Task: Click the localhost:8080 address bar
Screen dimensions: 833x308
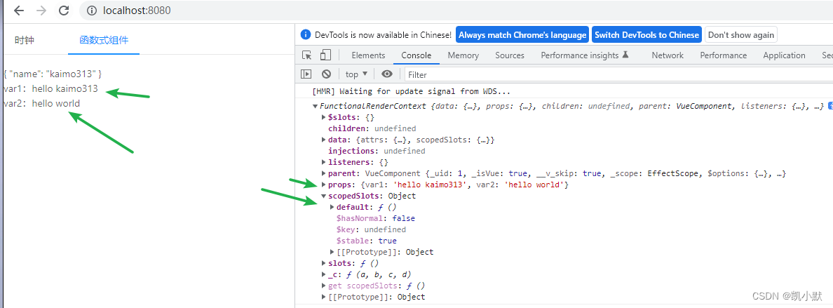Action: pos(456,10)
